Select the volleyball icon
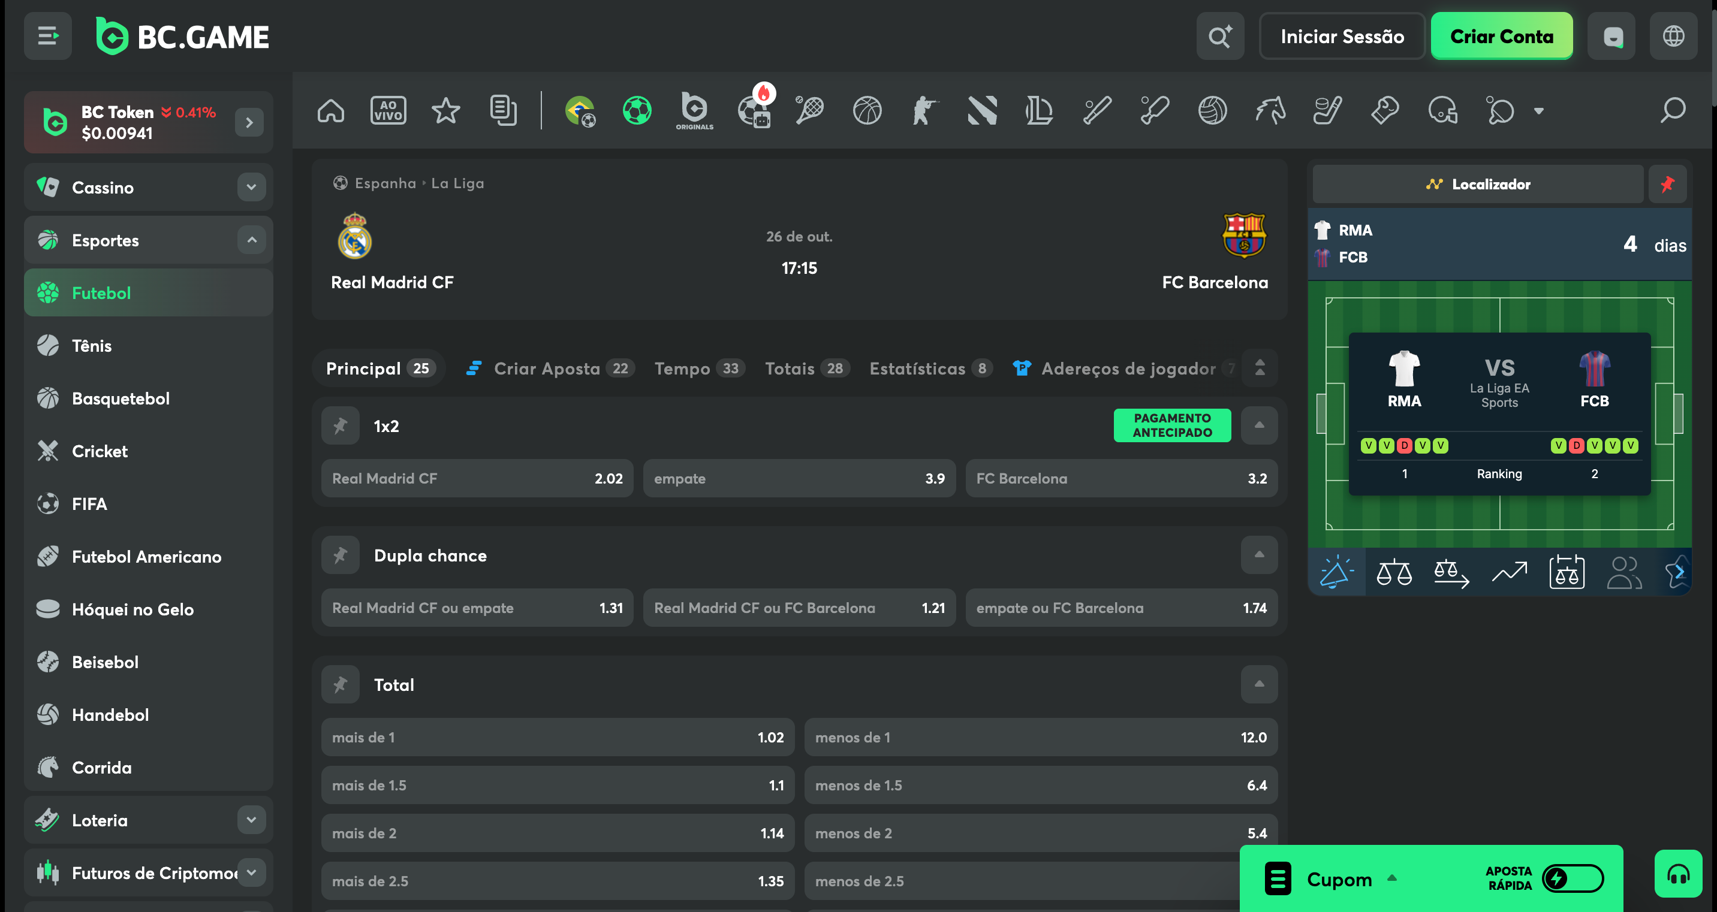The image size is (1717, 912). point(1212,111)
